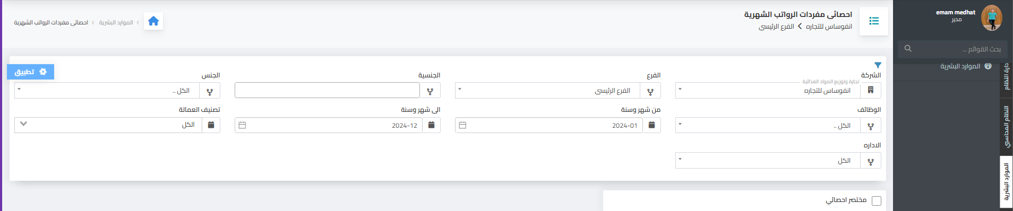Click the تطبيق apply button
Screen dimensions: 1013x211
pyautogui.click(x=31, y=72)
